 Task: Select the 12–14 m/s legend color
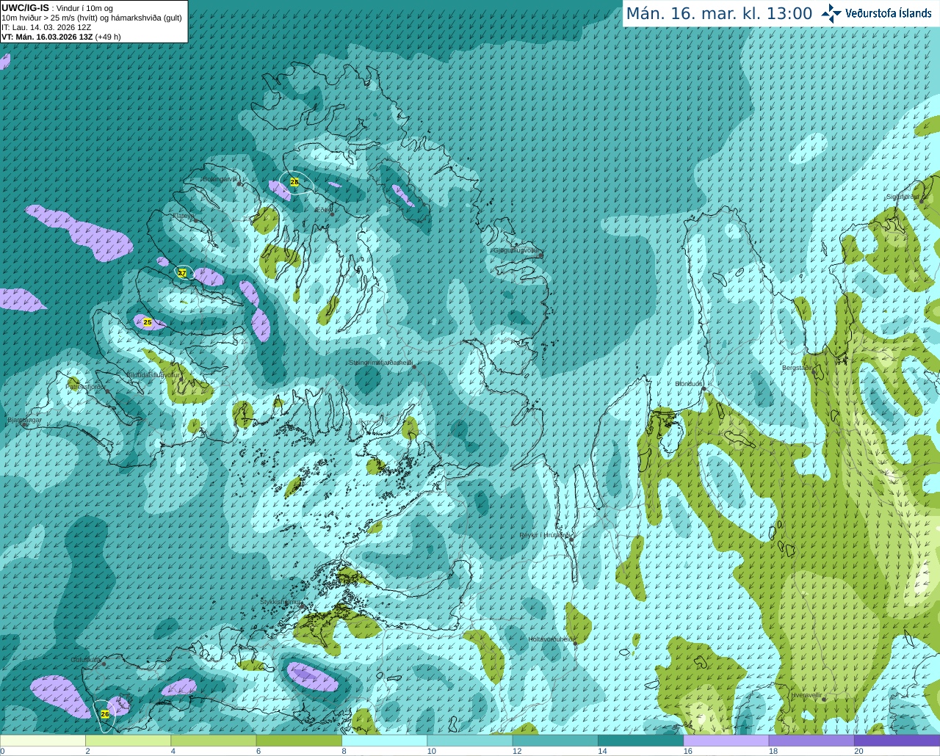(555, 741)
